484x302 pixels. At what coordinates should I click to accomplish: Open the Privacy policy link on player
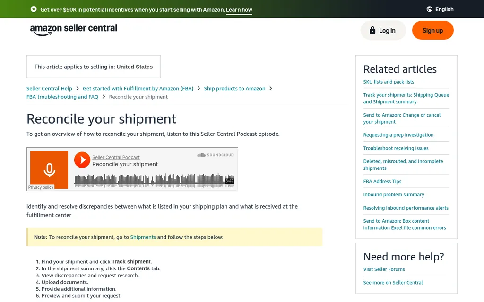[x=41, y=187]
